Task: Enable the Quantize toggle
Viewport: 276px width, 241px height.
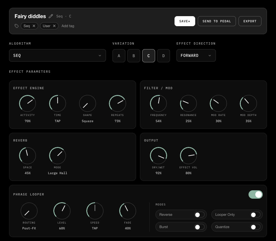Action: [x=255, y=227]
